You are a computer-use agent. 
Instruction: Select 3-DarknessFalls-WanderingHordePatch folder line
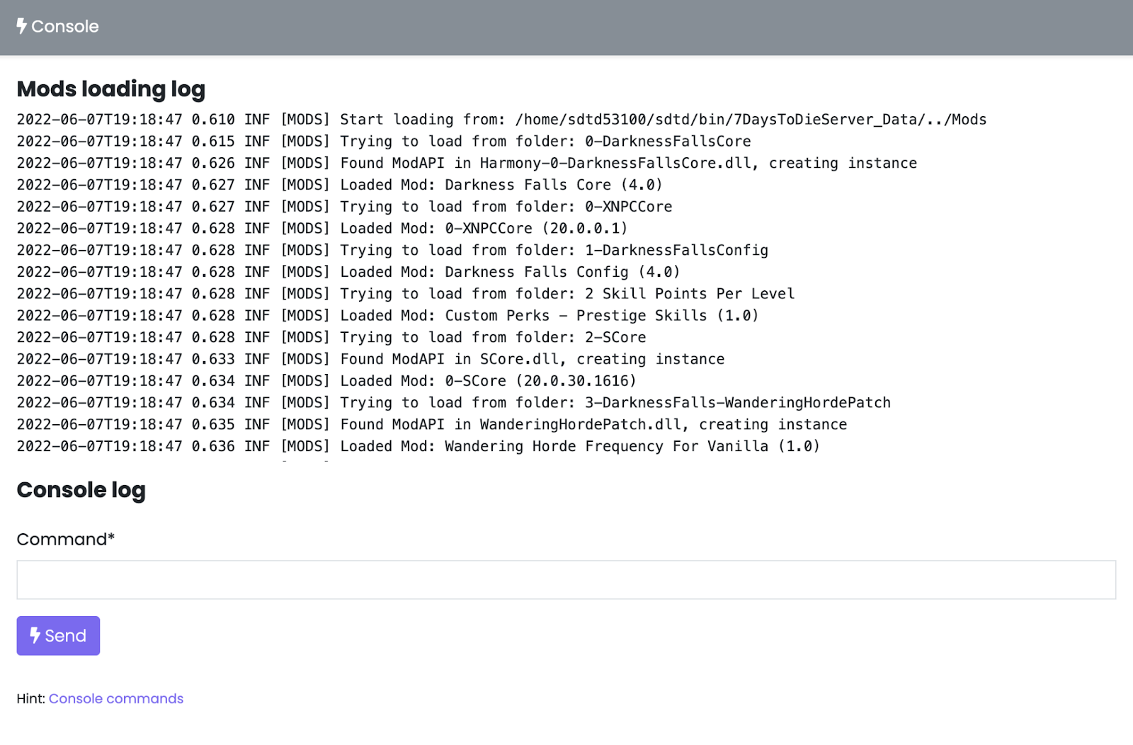pos(454,403)
